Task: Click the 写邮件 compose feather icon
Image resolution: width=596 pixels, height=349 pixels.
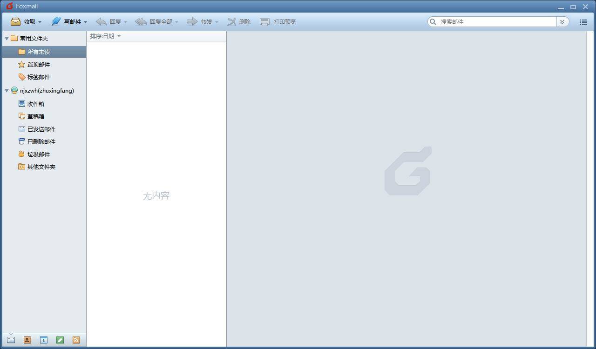Action: pos(56,22)
